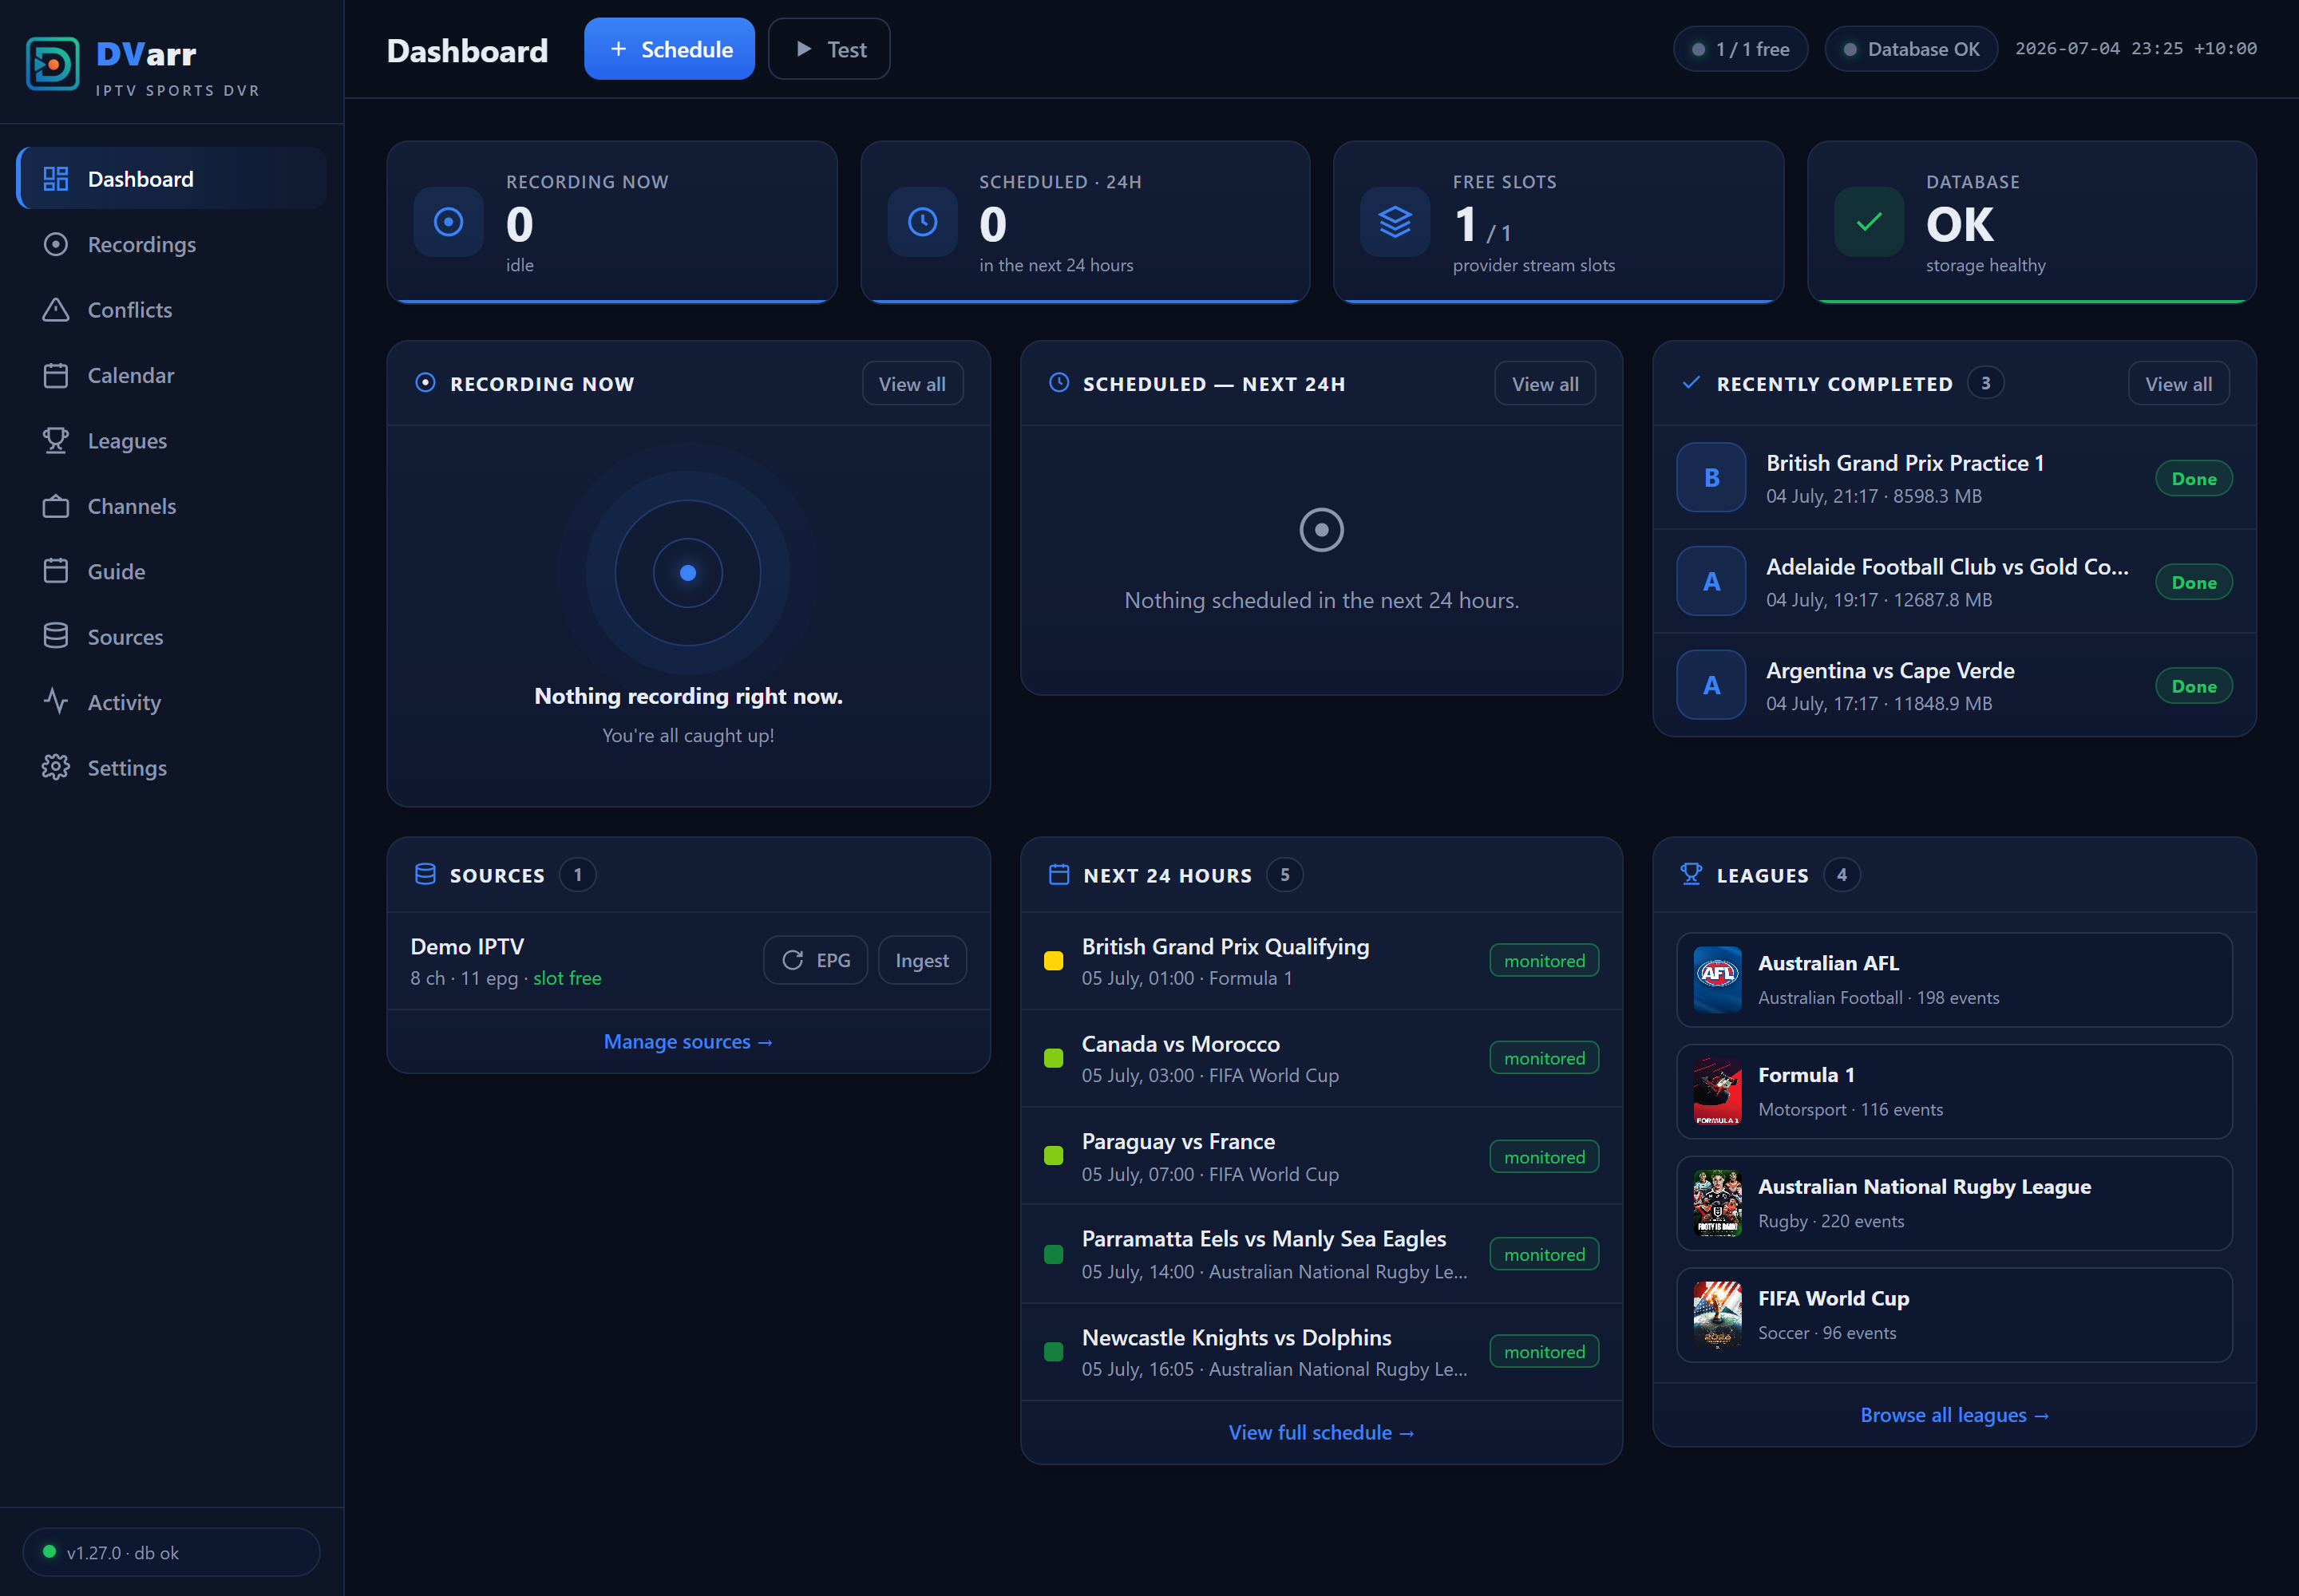Click the 1 / 1 free status pill
The width and height of the screenshot is (2299, 1596).
coord(1741,49)
